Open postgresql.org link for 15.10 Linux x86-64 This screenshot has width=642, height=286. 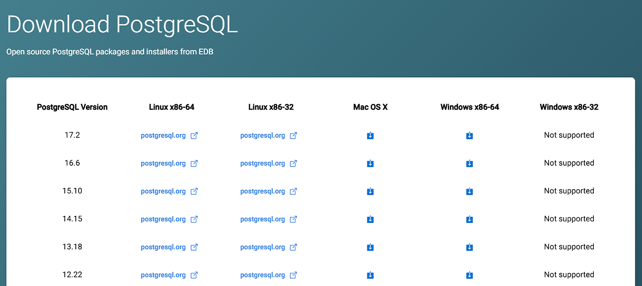pyautogui.click(x=170, y=191)
